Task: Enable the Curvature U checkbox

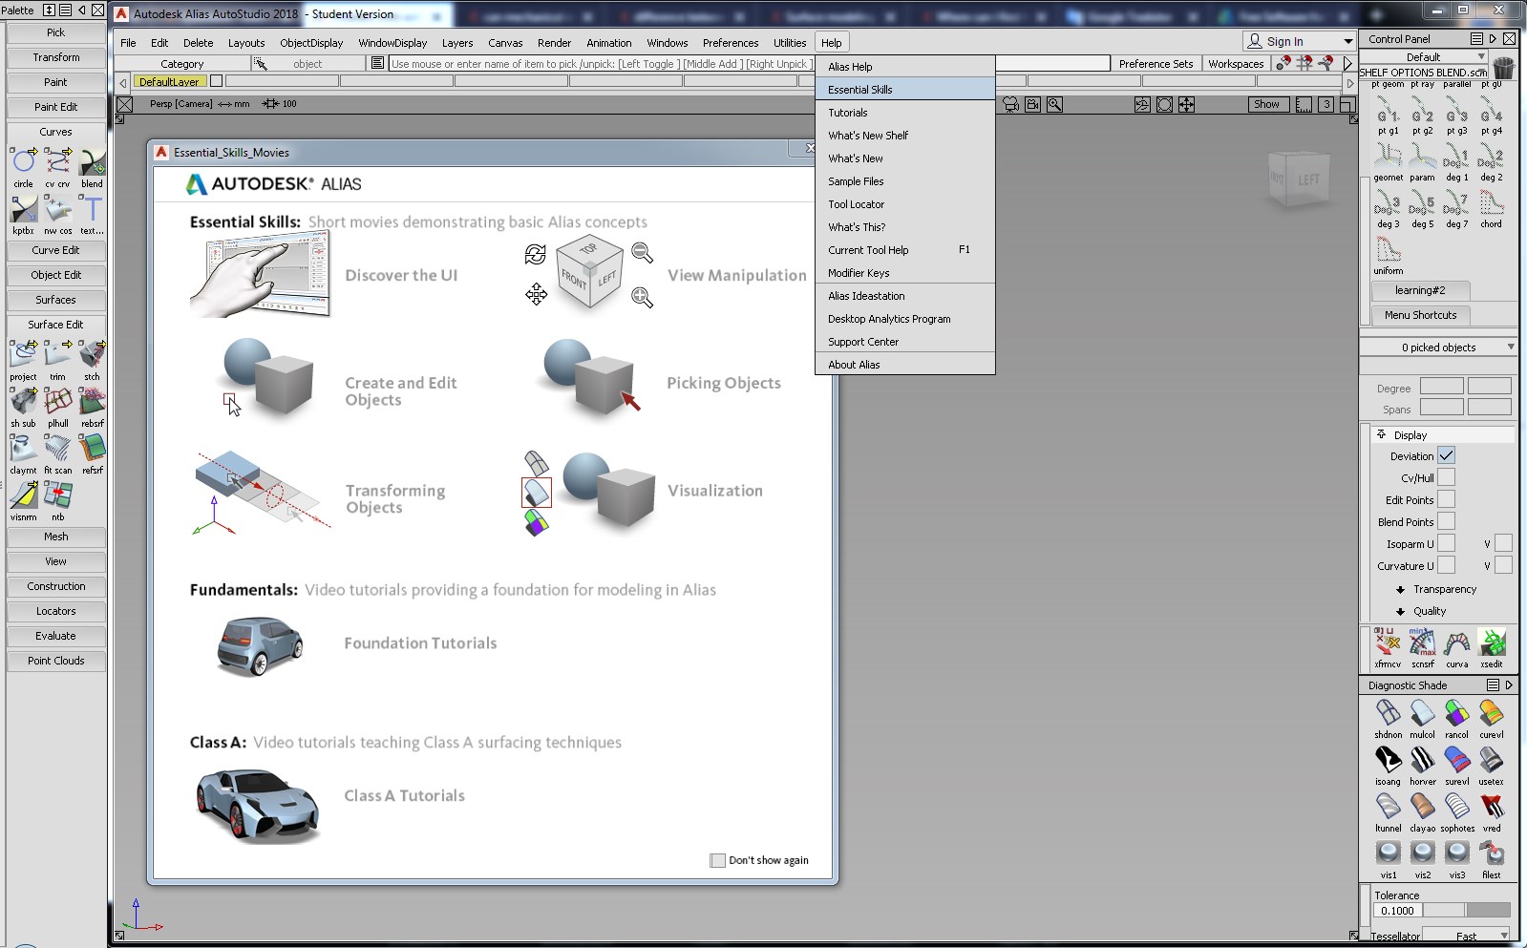Action: coord(1446,565)
